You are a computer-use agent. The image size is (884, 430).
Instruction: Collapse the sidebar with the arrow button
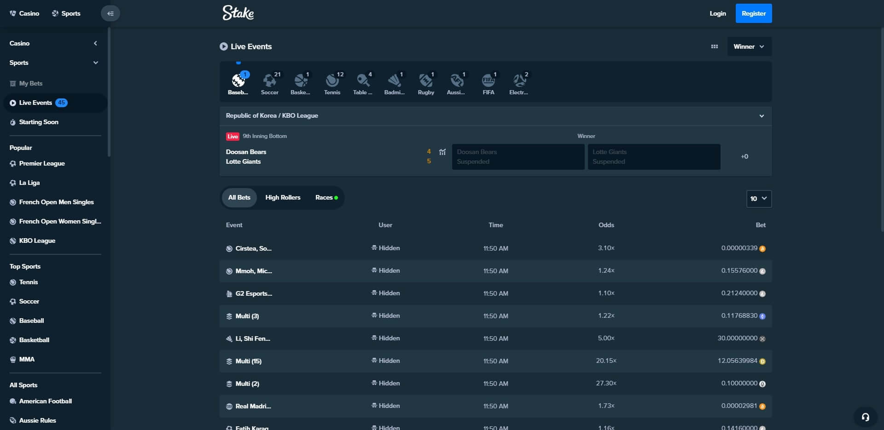(x=110, y=13)
